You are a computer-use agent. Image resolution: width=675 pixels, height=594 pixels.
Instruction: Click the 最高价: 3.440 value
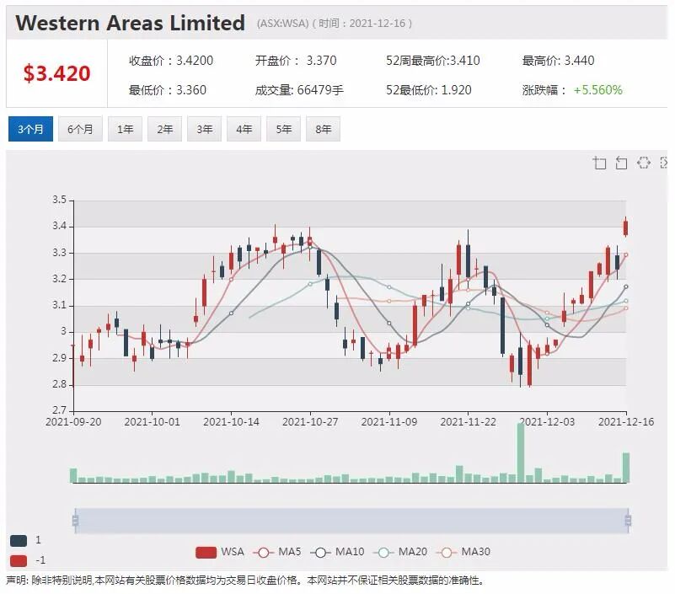(x=558, y=61)
